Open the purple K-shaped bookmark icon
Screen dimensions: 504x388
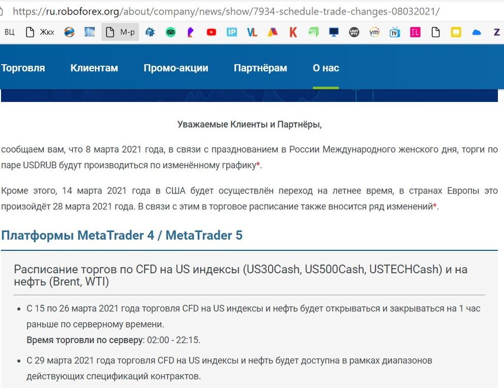(x=190, y=32)
